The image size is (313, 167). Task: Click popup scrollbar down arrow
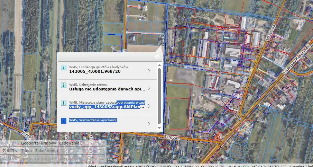[159, 128]
